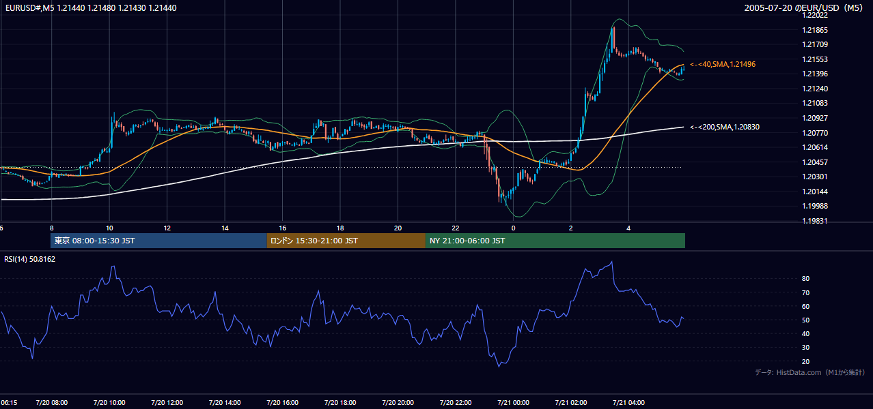Screen dimensions: 873x409
Task: Click RSI axis level 60
Action: (x=806, y=306)
